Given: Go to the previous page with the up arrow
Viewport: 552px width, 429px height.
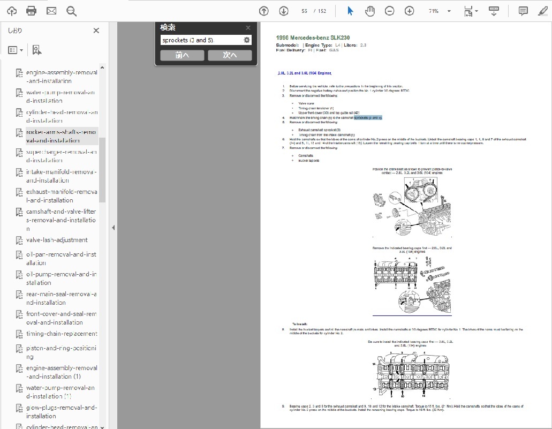Looking at the screenshot, I should pyautogui.click(x=263, y=11).
